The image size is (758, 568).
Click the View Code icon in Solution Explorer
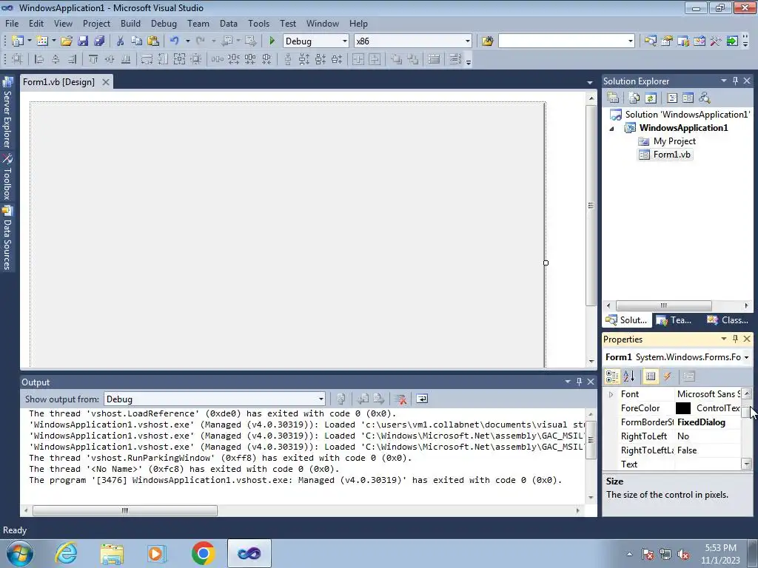tap(672, 98)
